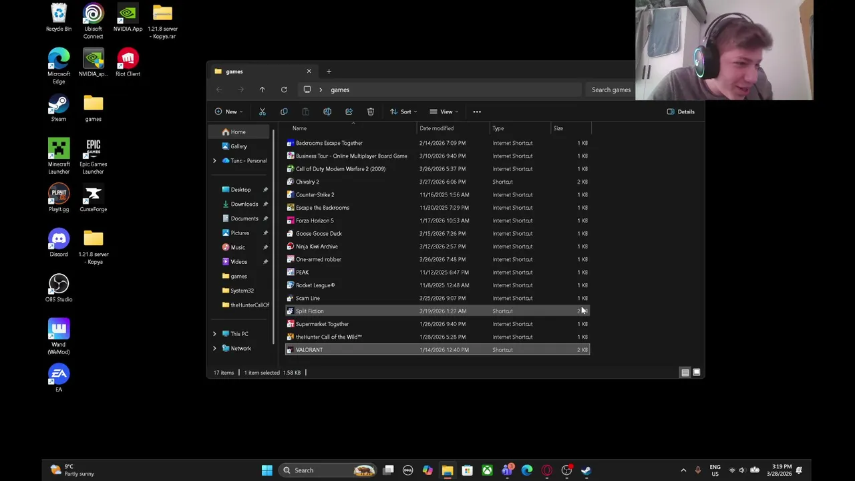This screenshot has height=481, width=855.
Task: Click the Cut icon in Explorer toolbar
Action: pyautogui.click(x=263, y=112)
